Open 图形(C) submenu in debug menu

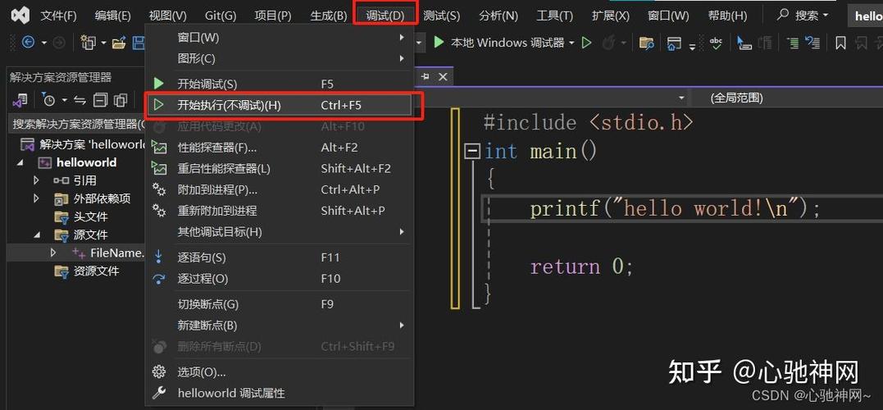279,58
